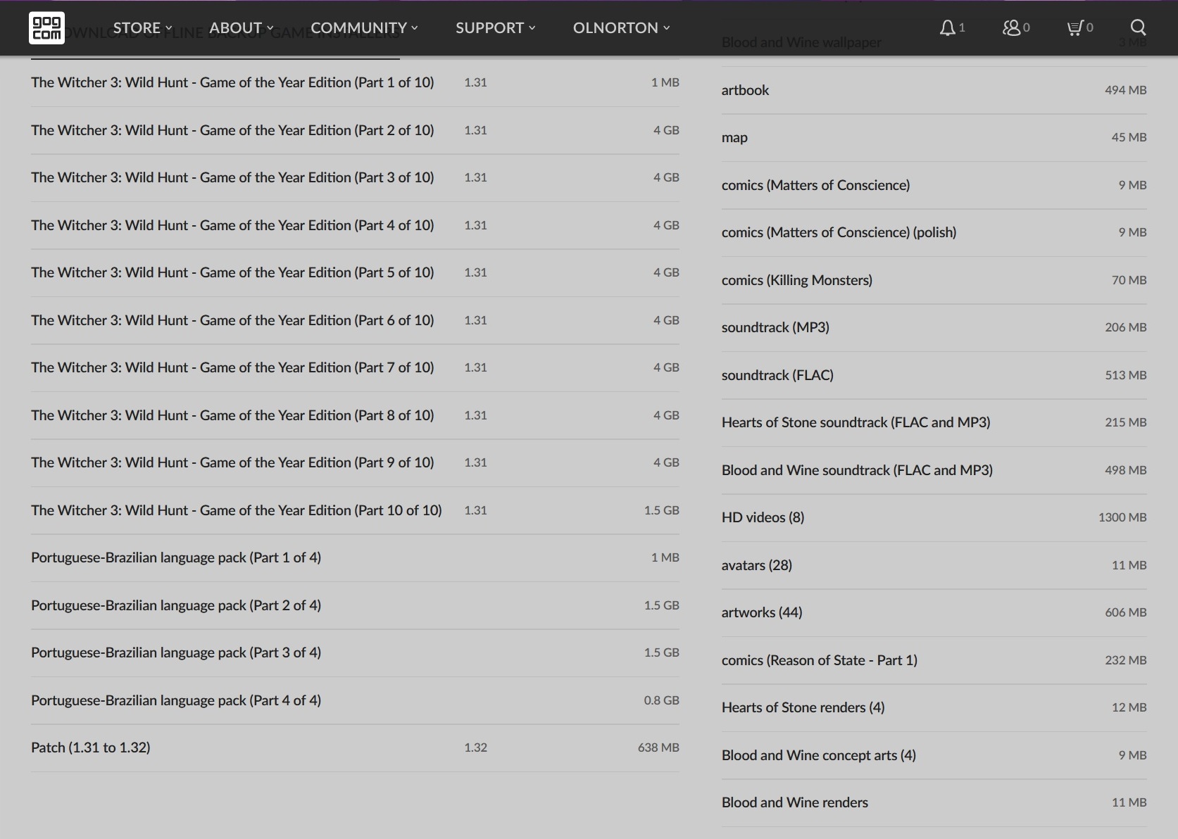The width and height of the screenshot is (1178, 839).
Task: Download Portuguese-Brazilian language pack Part 3 of 4
Action: coord(355,652)
